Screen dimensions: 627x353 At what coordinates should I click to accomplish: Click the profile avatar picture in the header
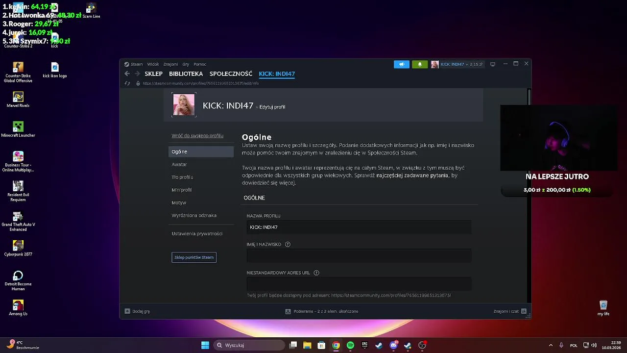(x=184, y=105)
